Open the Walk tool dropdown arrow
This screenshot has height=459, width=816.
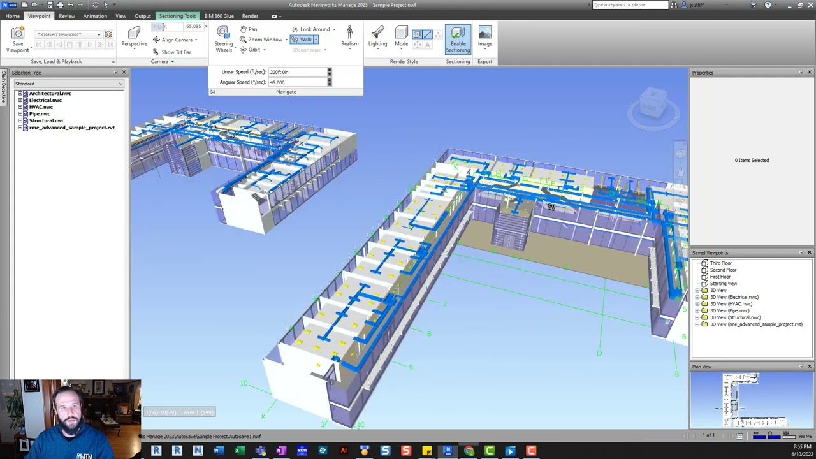[316, 40]
